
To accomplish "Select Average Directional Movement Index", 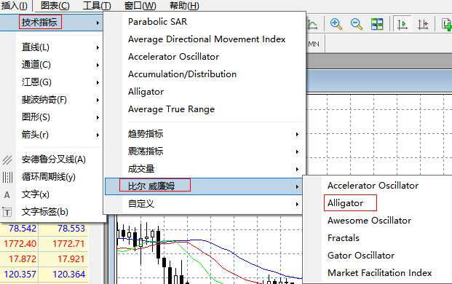I will (x=207, y=39).
